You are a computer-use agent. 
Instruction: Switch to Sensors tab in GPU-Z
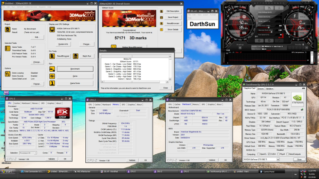[x=260, y=89]
